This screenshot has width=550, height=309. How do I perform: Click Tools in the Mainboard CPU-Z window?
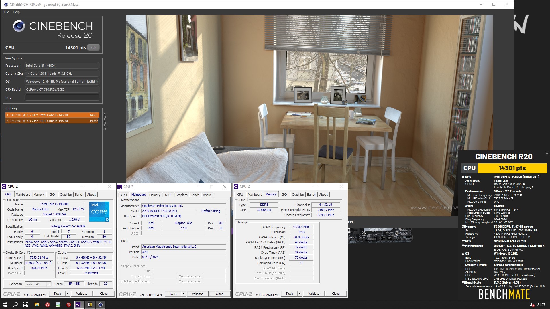point(173,294)
